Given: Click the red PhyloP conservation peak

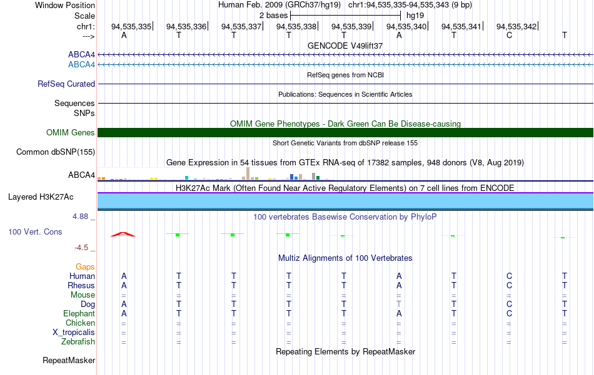Looking at the screenshot, I should [x=123, y=234].
